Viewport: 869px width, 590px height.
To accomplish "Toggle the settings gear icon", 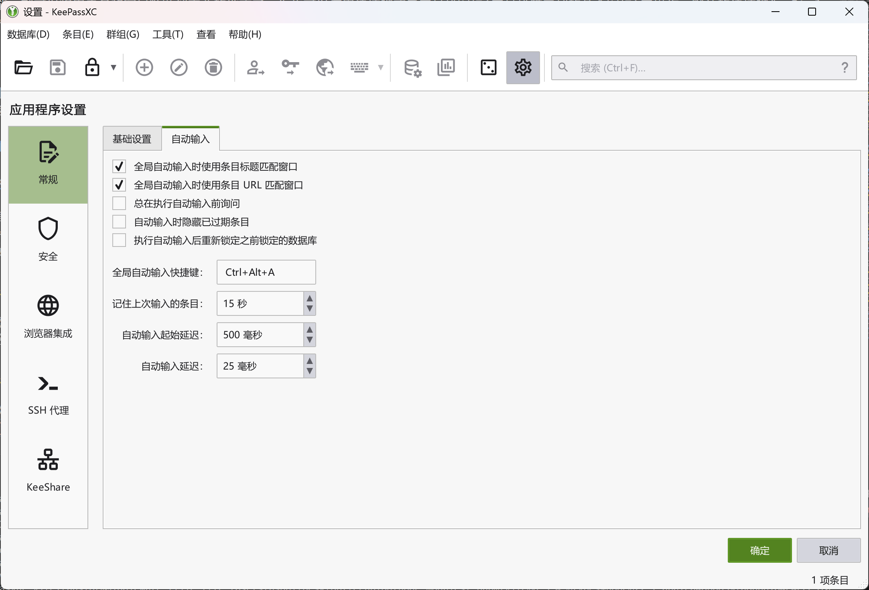I will tap(523, 67).
